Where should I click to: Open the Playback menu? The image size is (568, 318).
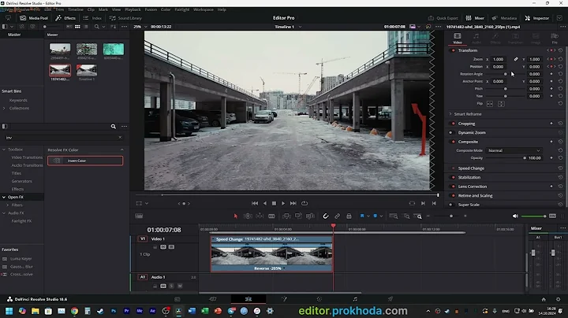133,9
